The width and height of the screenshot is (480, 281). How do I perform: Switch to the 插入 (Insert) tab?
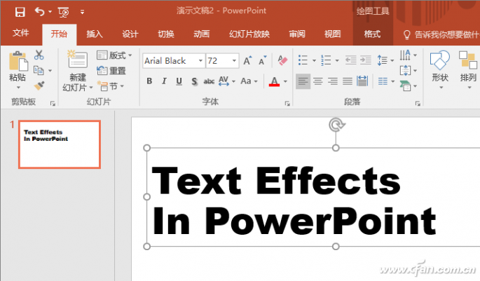[x=95, y=34]
